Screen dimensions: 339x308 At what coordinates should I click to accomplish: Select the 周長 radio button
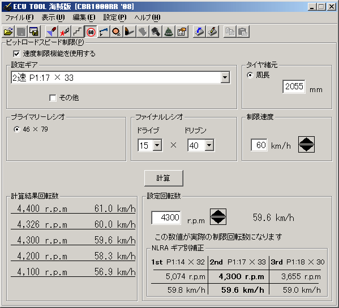250,75
